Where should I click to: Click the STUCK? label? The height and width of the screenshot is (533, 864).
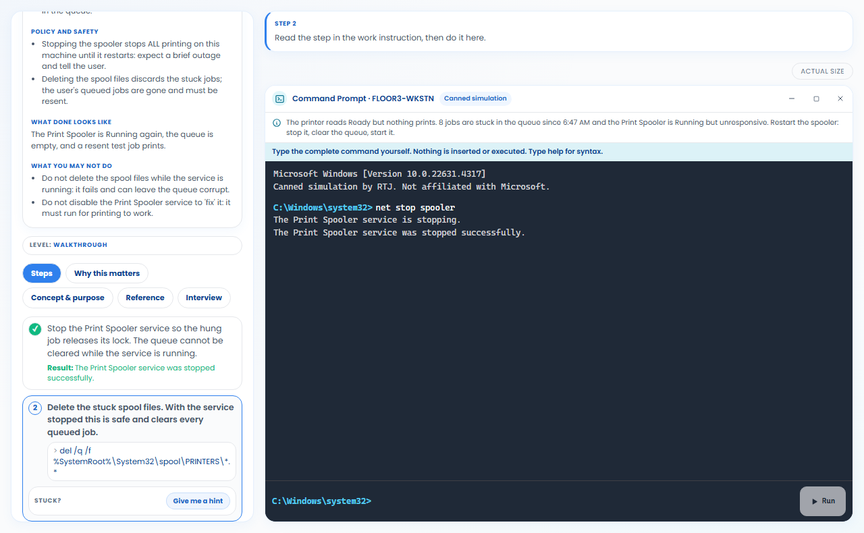pyautogui.click(x=48, y=501)
